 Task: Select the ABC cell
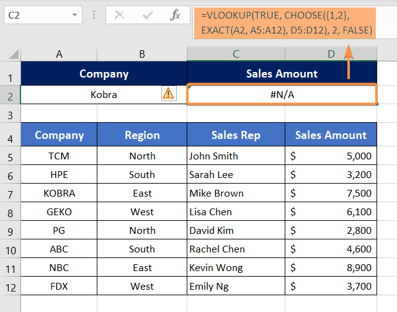[59, 249]
